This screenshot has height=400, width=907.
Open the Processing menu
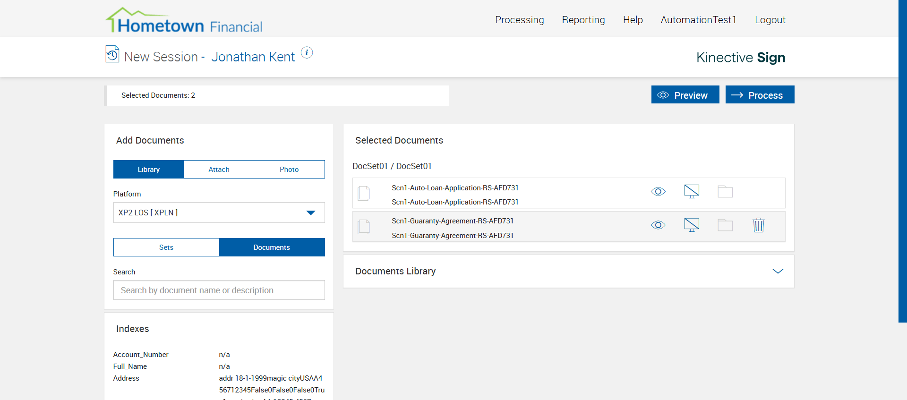[520, 20]
